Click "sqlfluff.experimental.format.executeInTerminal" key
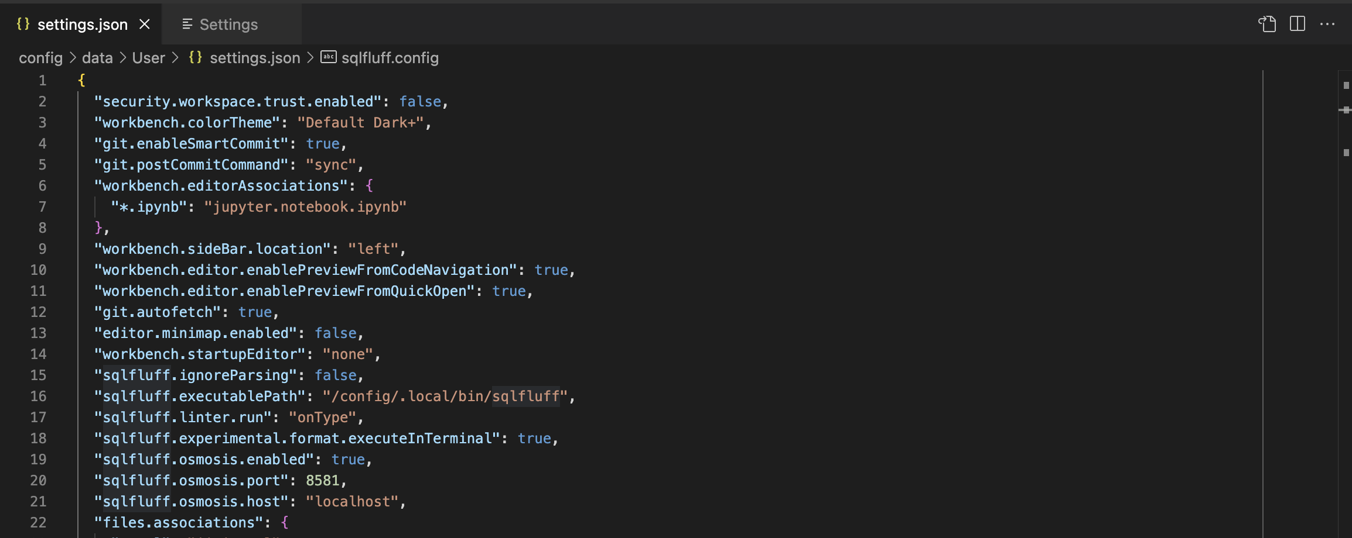This screenshot has width=1352, height=538. click(297, 438)
